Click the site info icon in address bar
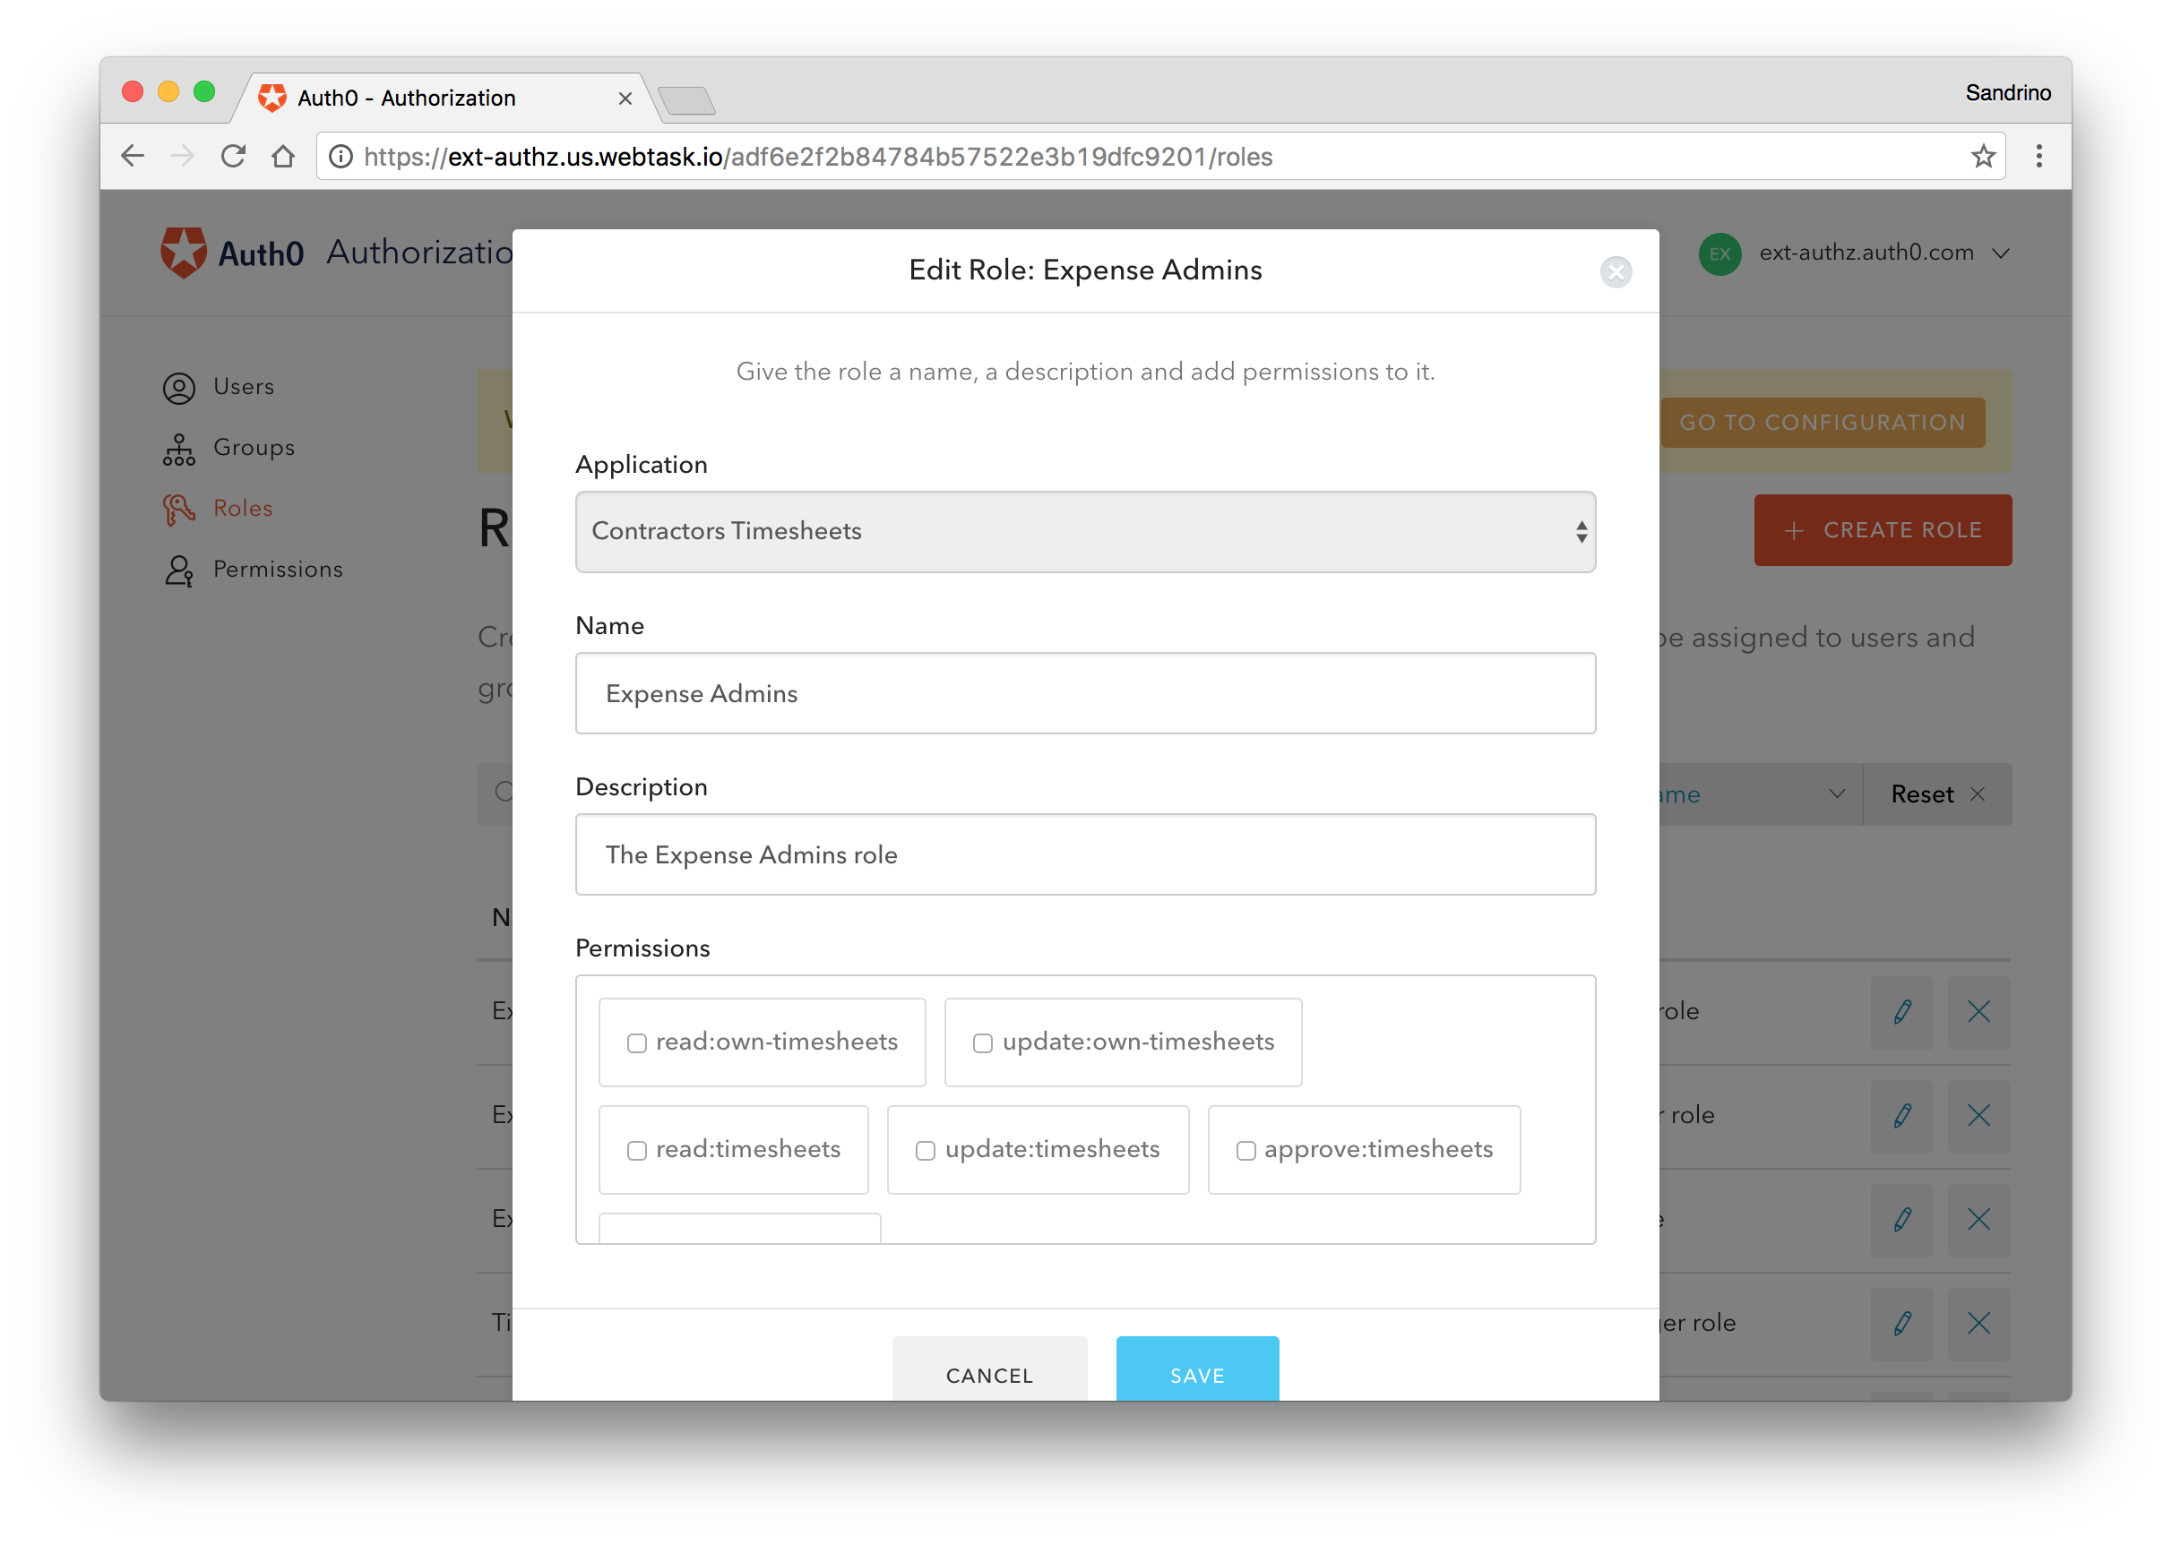The height and width of the screenshot is (1544, 2172). (340, 156)
